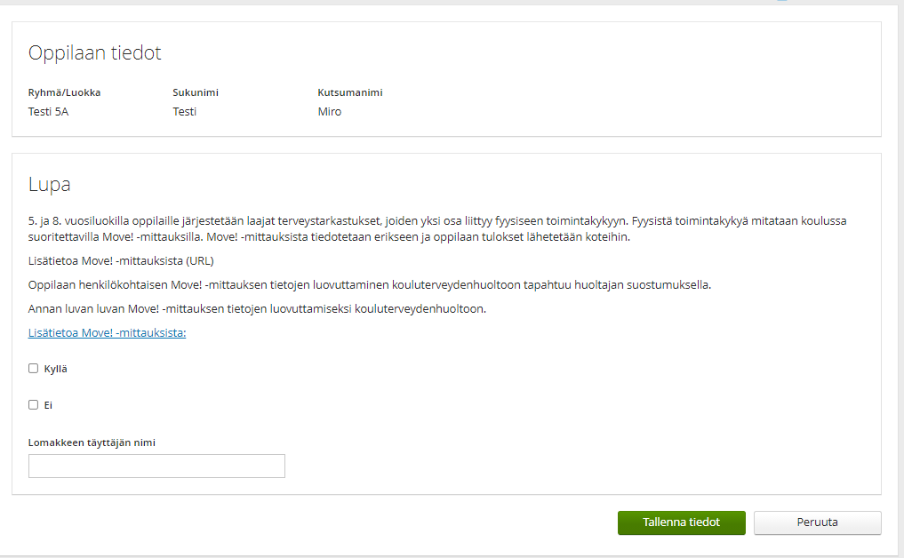
Task: Focus the Lomakkeen täyttäjän nimi text field
Action: click(x=156, y=466)
